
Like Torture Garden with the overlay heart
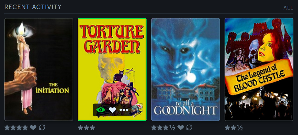coord(112,110)
